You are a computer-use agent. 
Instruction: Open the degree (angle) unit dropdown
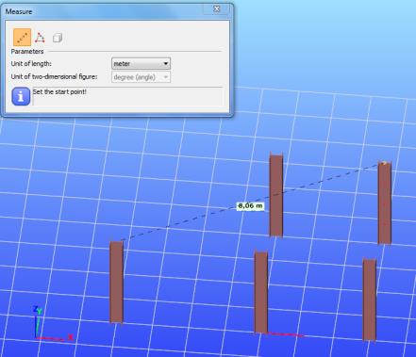[x=141, y=77]
